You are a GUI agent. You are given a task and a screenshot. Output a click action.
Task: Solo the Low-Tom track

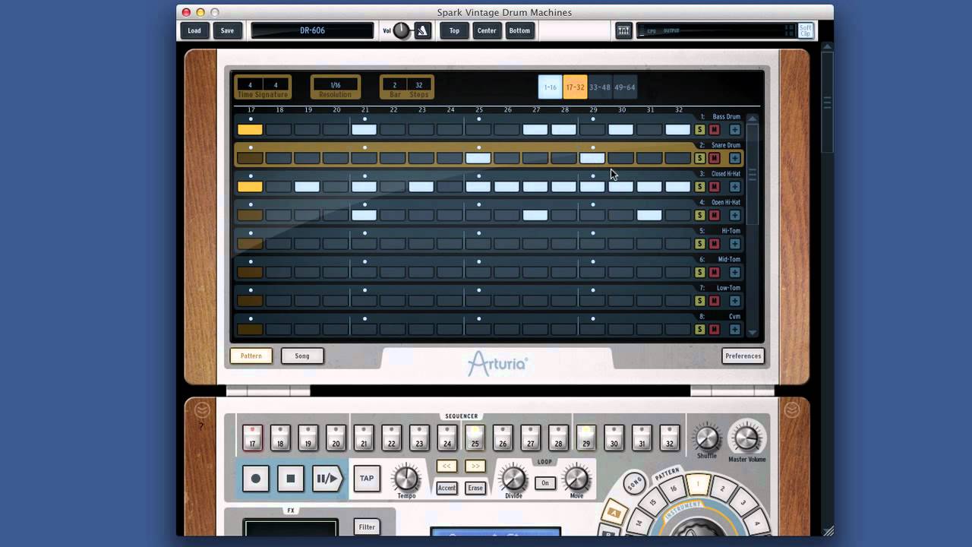(700, 301)
